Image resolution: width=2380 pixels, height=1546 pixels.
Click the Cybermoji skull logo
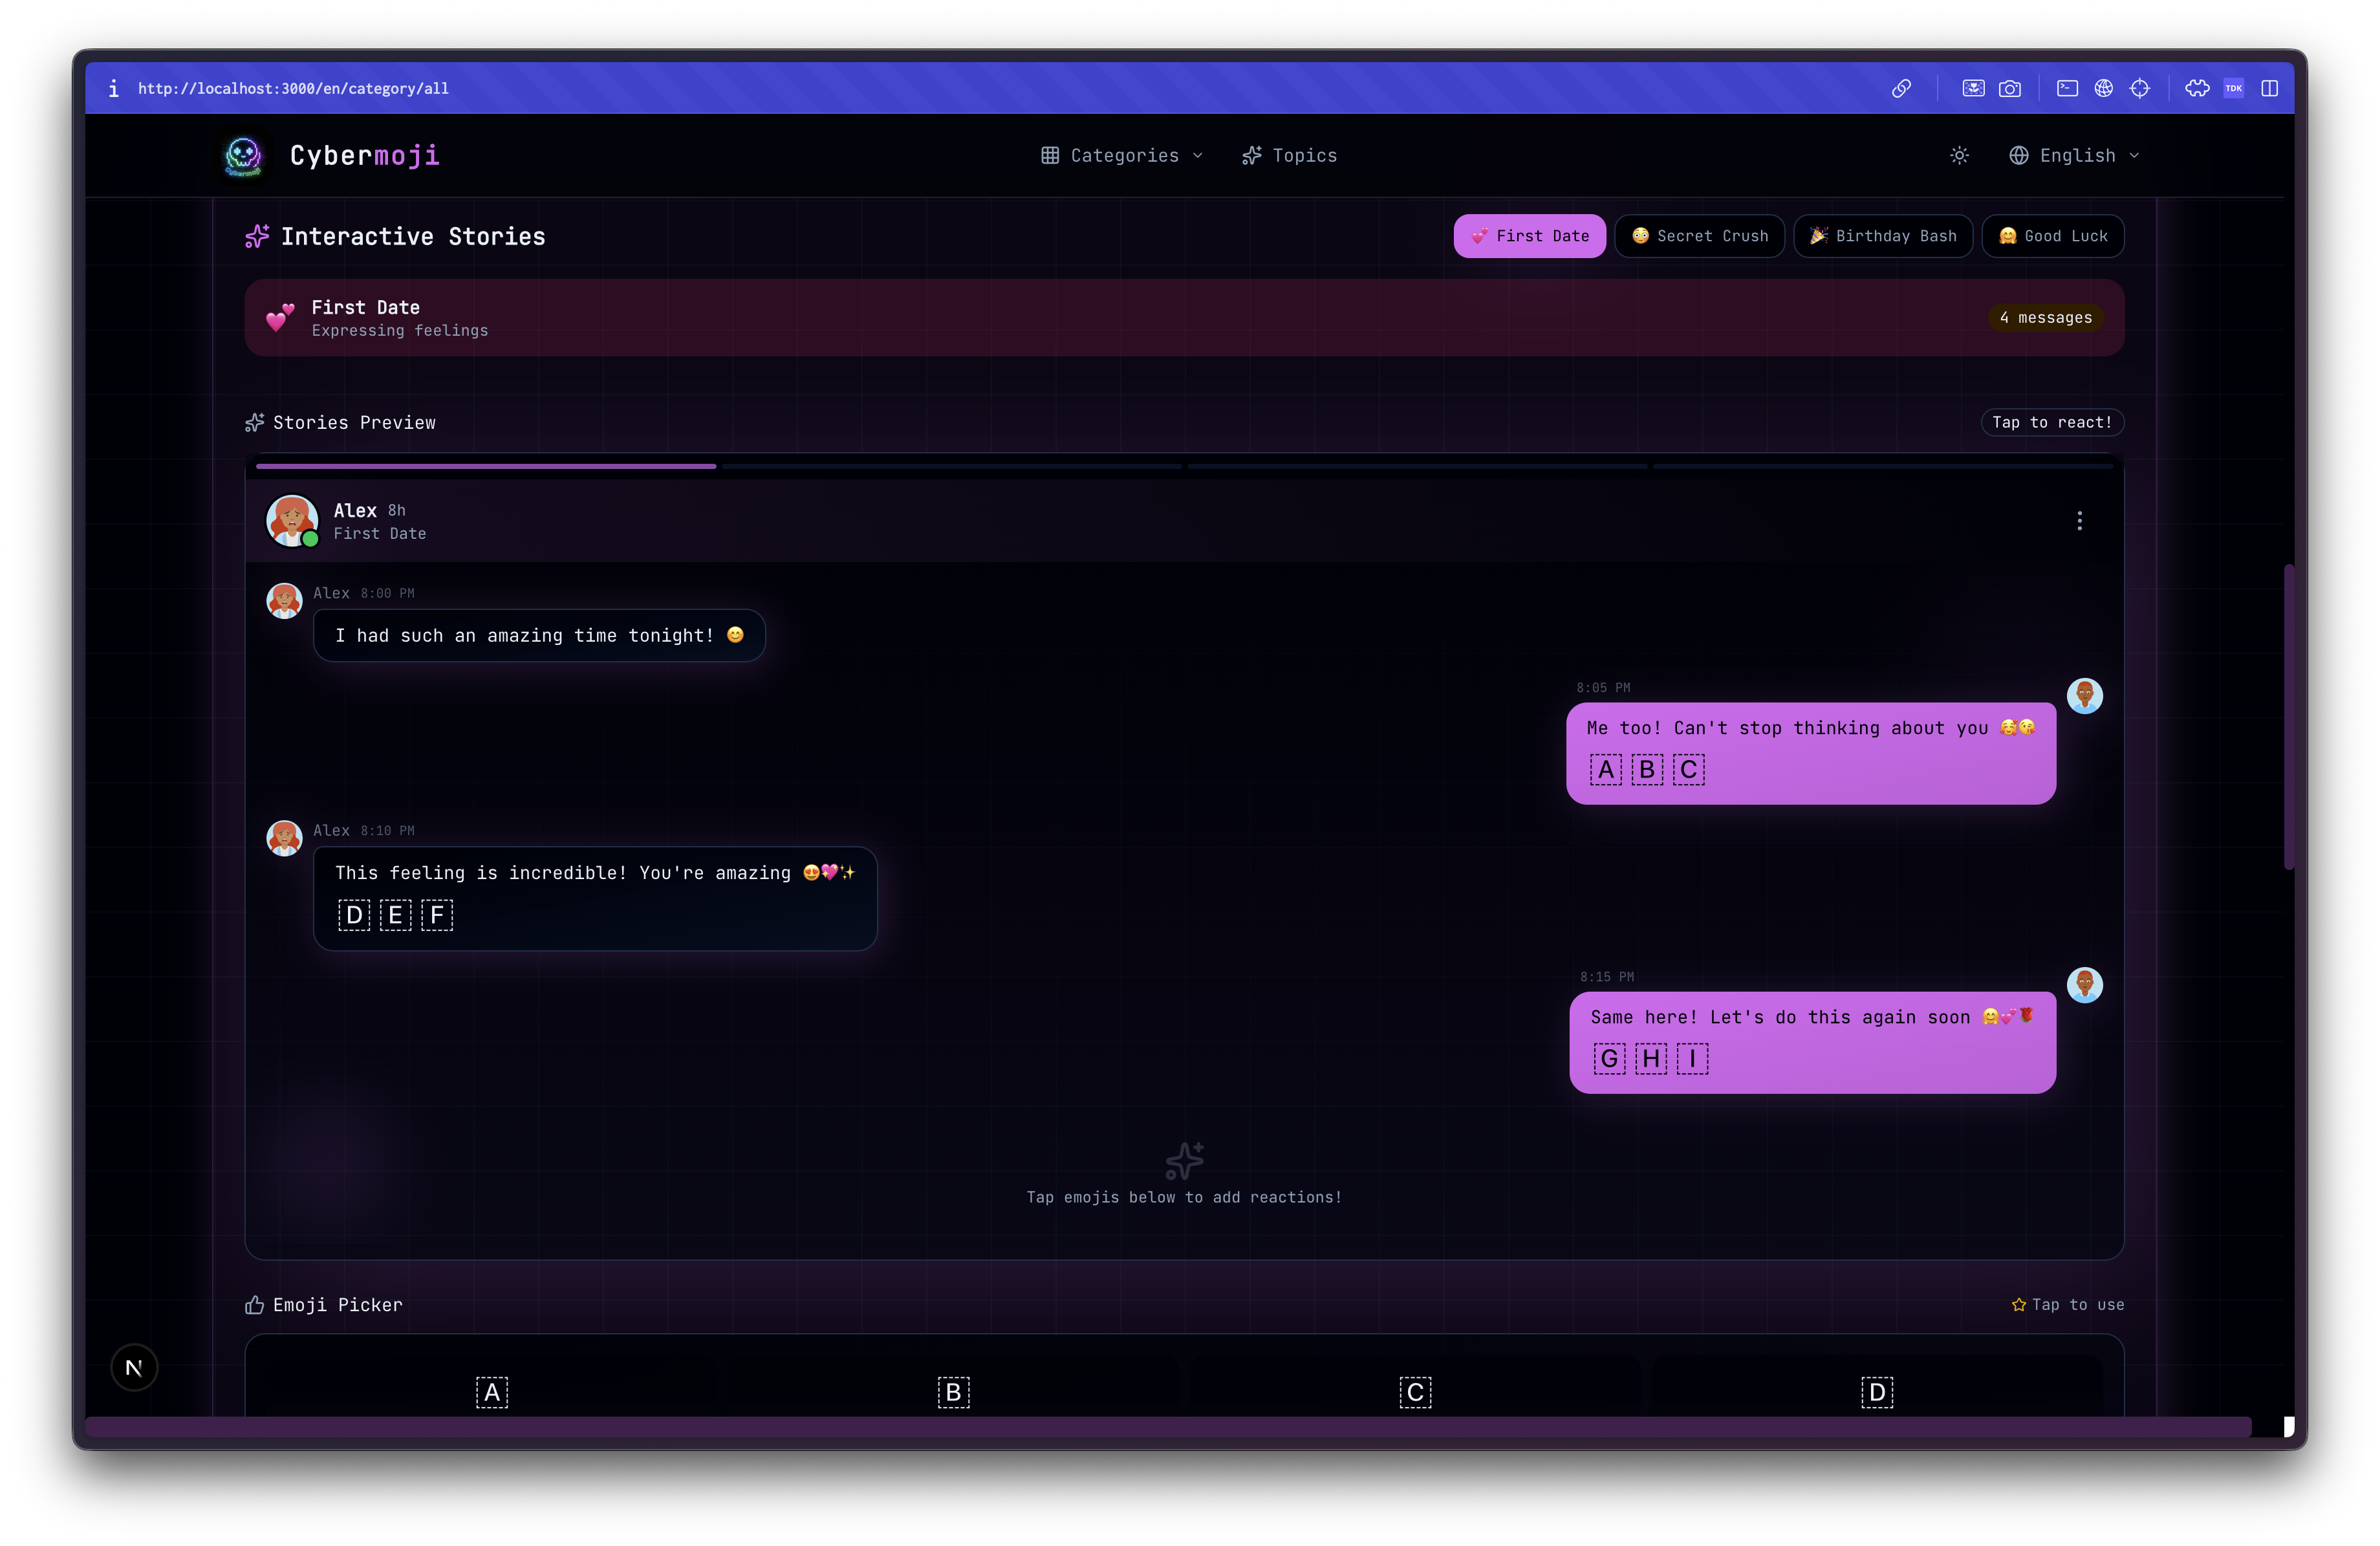click(x=243, y=155)
